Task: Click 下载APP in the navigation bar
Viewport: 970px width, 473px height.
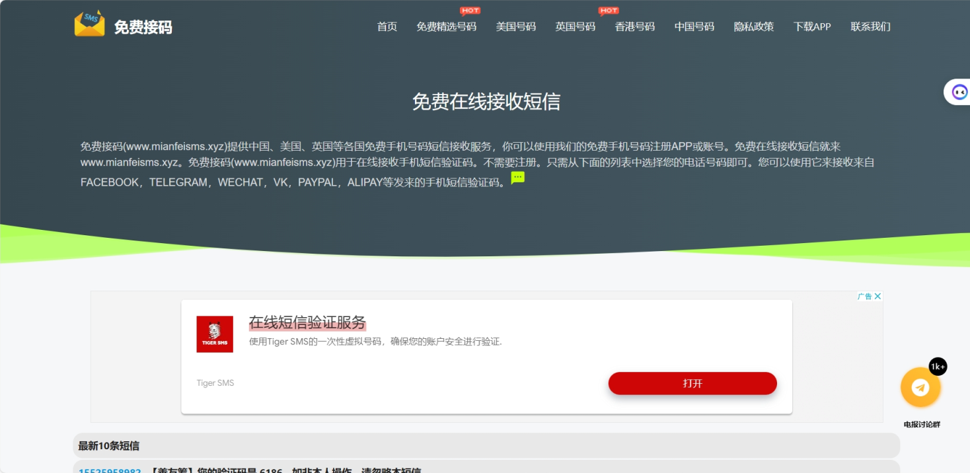Action: pos(812,26)
